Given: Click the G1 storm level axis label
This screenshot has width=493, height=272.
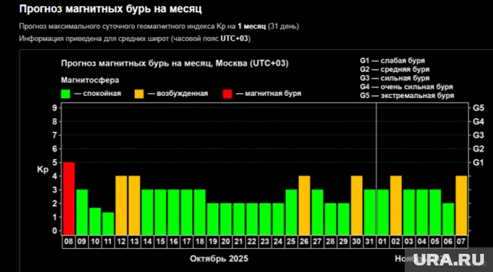Looking at the screenshot, I should [x=479, y=162].
